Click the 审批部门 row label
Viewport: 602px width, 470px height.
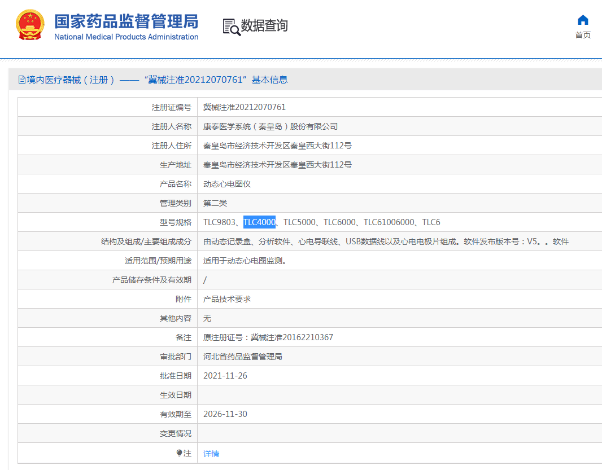pos(176,357)
